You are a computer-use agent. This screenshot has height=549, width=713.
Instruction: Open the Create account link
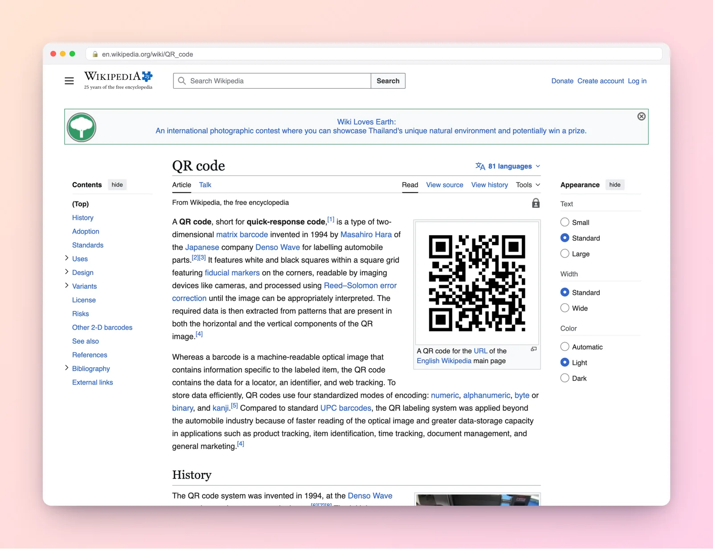[x=601, y=81]
